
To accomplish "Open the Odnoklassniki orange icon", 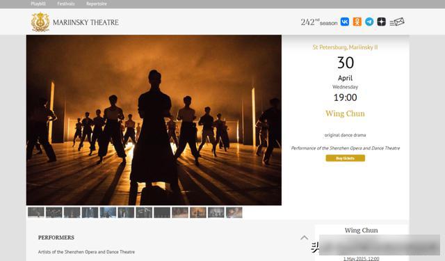I will point(357,22).
